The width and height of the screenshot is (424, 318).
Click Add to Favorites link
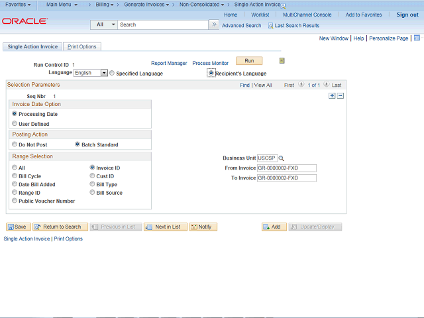click(x=364, y=15)
